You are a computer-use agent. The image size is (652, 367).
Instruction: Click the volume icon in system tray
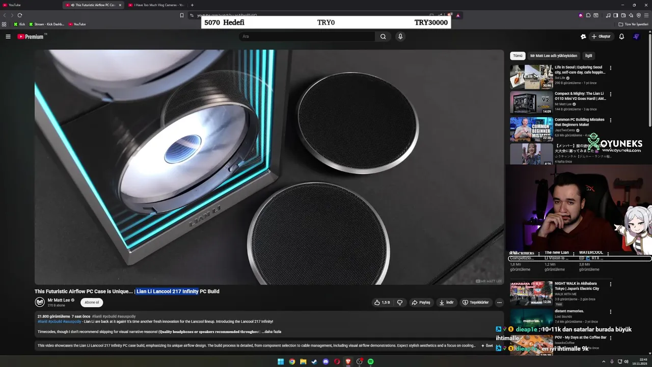tap(626, 362)
